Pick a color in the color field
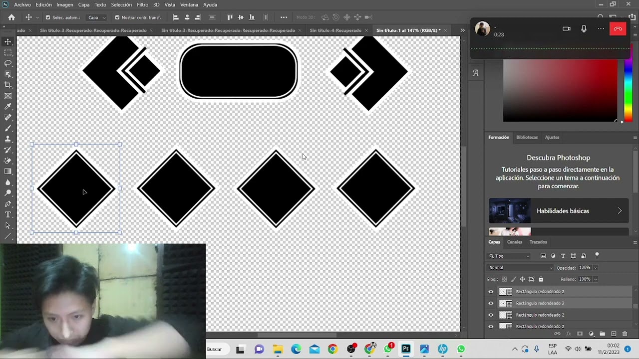The image size is (639, 359). coord(560,90)
